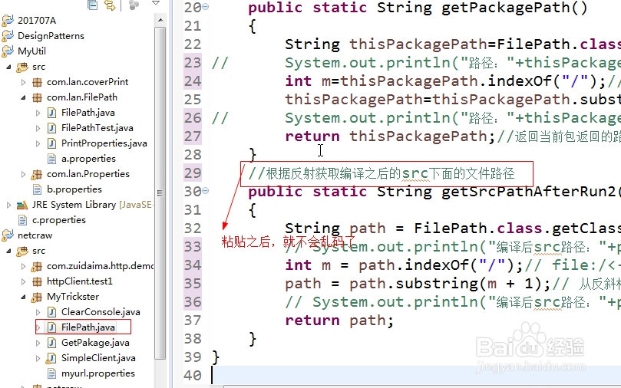Click 'return path;' on line 37
The image size is (621, 388).
coord(339,321)
